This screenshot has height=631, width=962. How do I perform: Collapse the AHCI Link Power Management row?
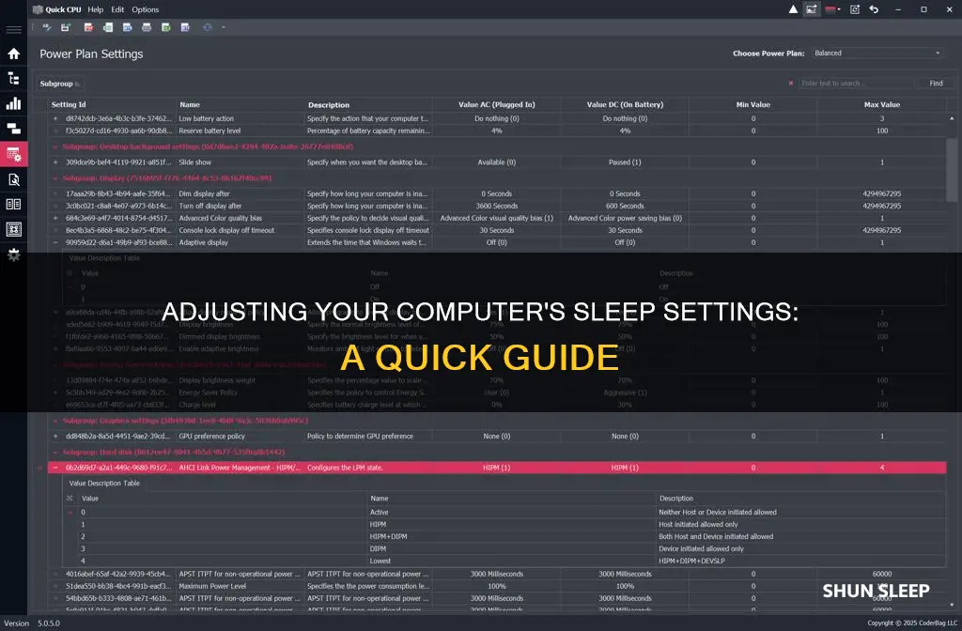[55, 468]
